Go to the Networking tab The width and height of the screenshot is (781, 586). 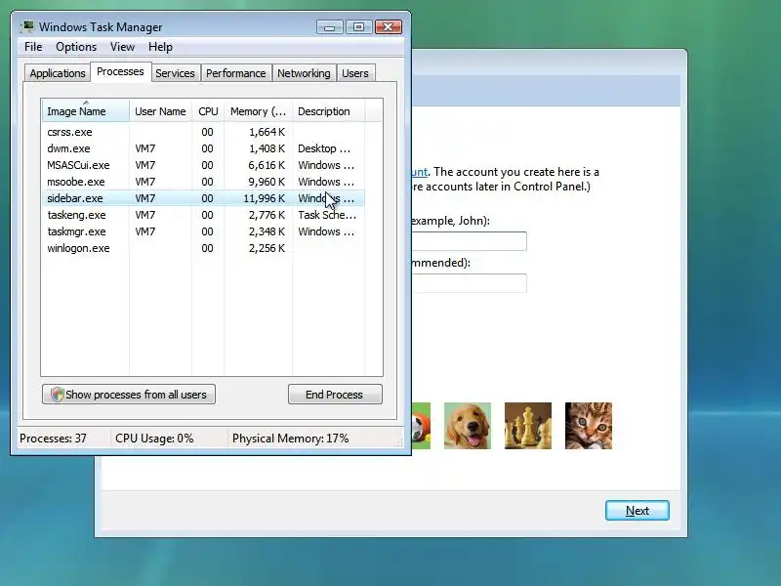(x=304, y=73)
